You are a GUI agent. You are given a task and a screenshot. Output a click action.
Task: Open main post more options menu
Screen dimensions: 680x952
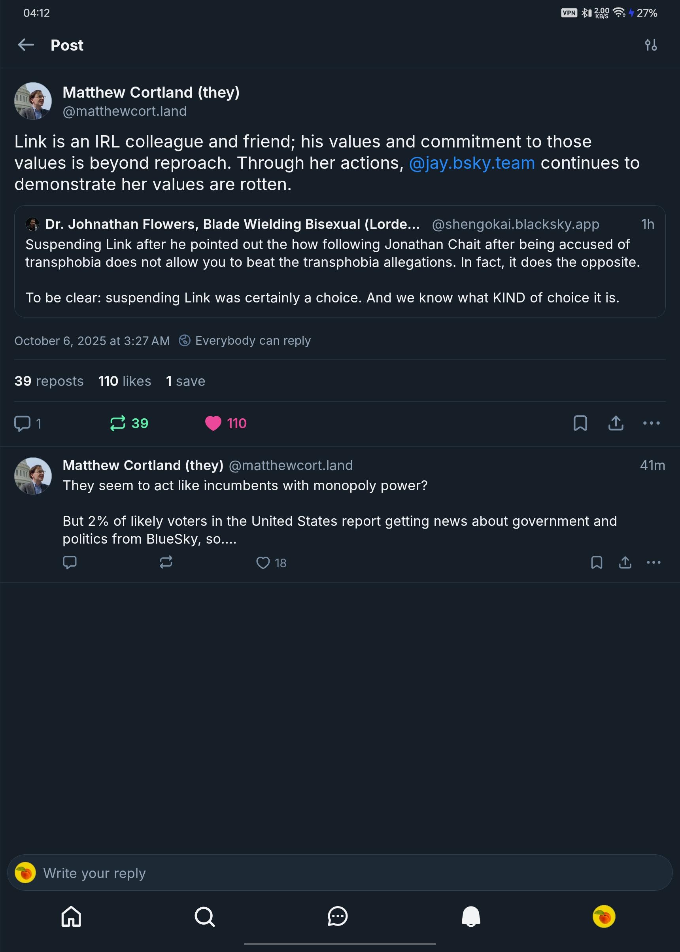(651, 423)
